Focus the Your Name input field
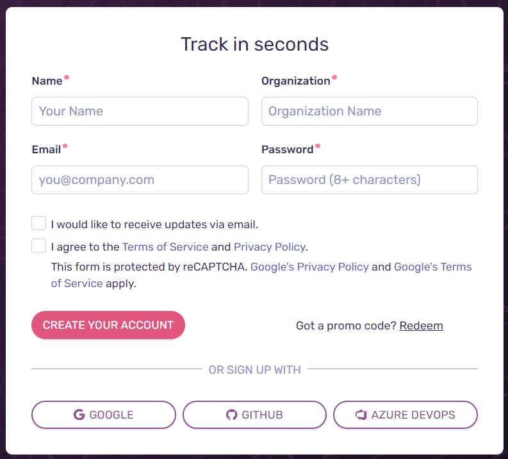508x459 pixels. tap(140, 111)
